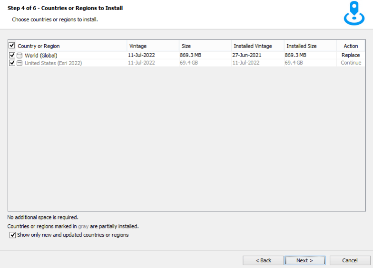373x268 pixels.
Task: Click the No additional space is required message
Action: tap(43, 217)
